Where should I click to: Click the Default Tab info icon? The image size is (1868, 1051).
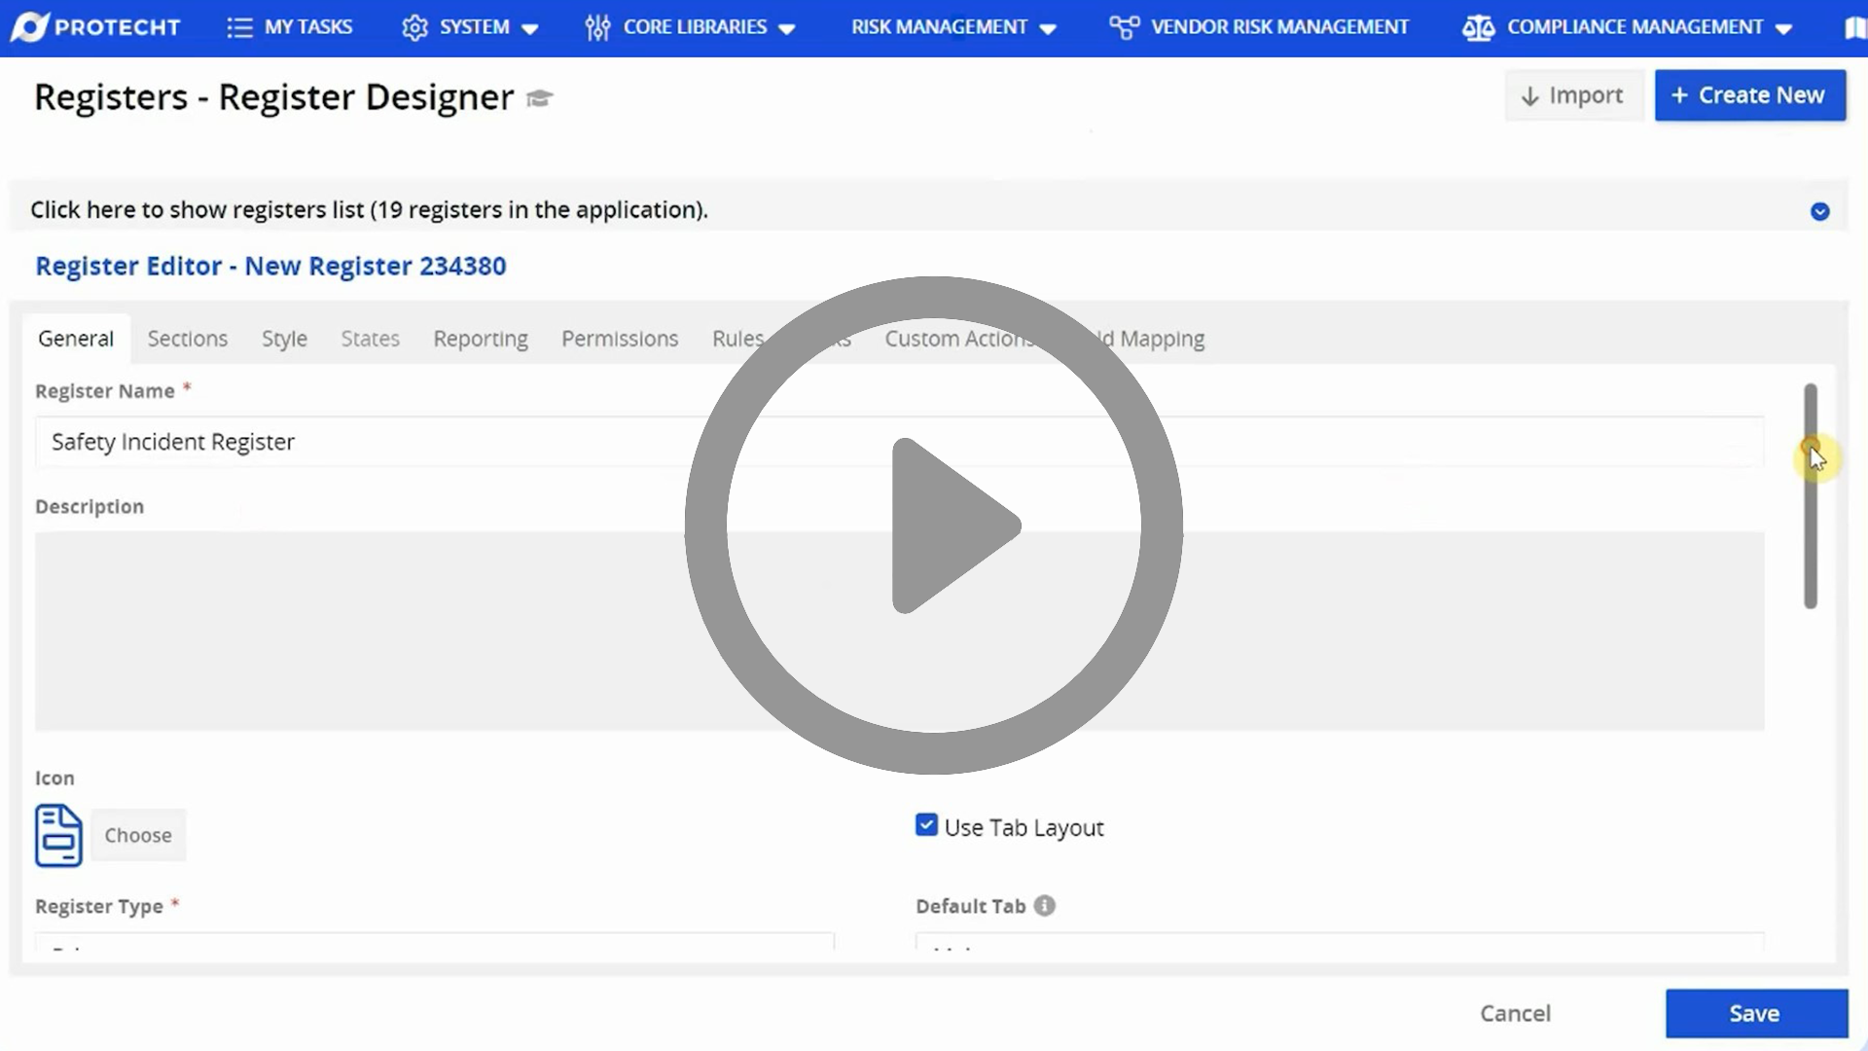tap(1046, 905)
